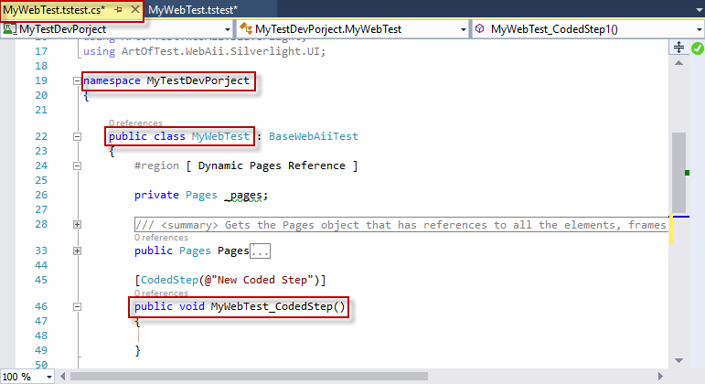This screenshot has width=705, height=384.
Task: Click the CodedStep attribute on line 45
Action: pos(169,280)
